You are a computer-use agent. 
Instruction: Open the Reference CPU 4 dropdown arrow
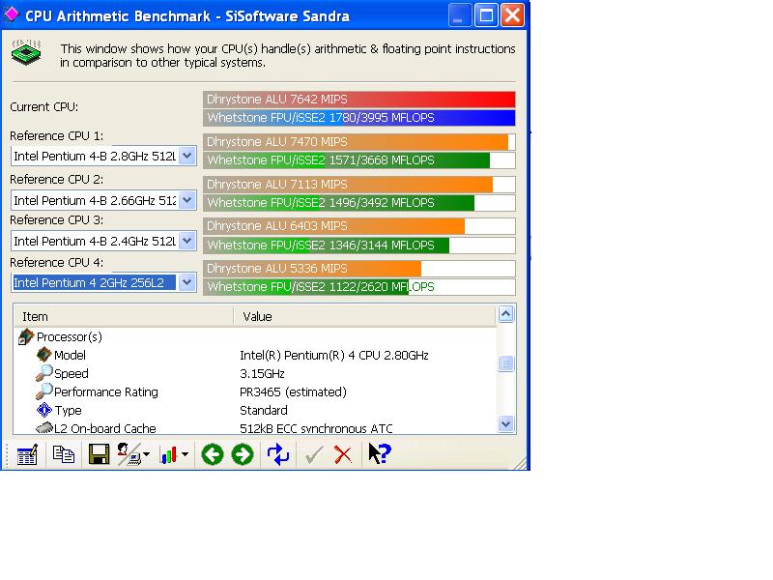[x=186, y=282]
